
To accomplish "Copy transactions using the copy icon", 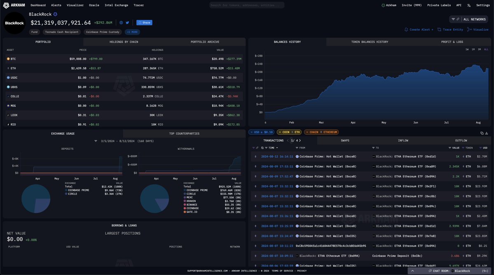I will pyautogui.click(x=482, y=133).
